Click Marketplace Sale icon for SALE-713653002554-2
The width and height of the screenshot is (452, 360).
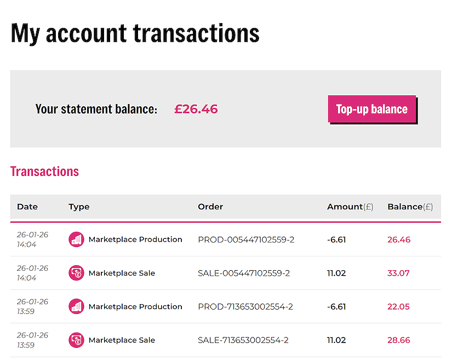click(x=76, y=340)
